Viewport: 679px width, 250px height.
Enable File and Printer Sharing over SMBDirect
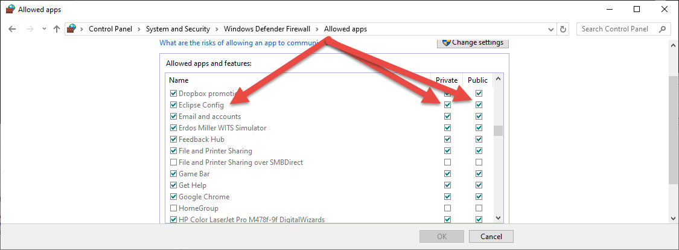click(x=174, y=162)
